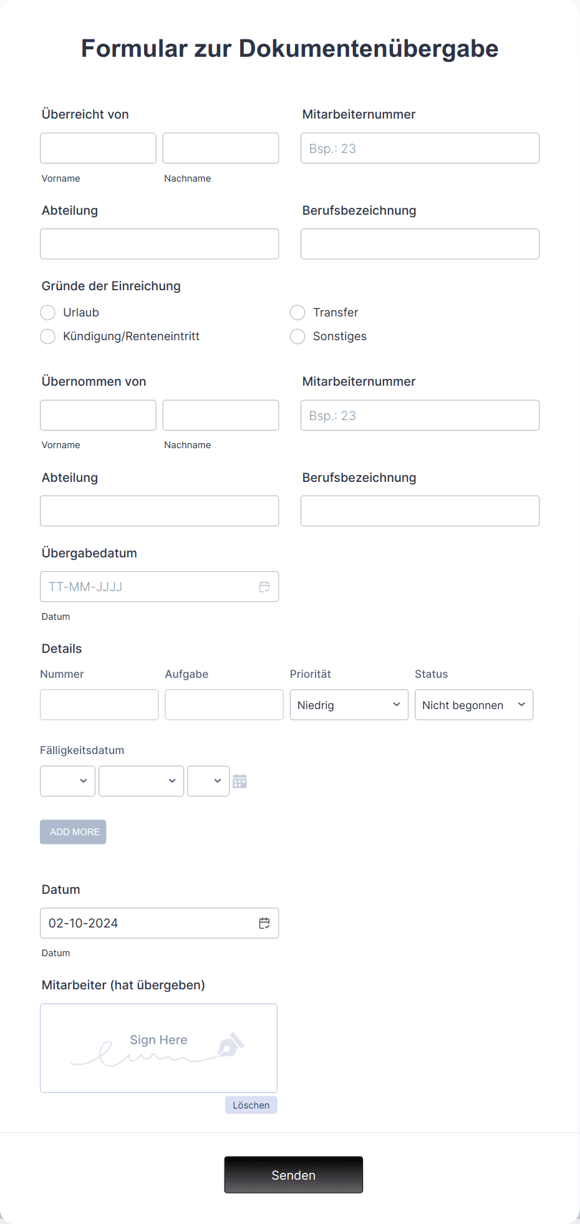Viewport: 580px width, 1224px height.
Task: Click calendar icon in bottom Datum field
Action: 264,923
